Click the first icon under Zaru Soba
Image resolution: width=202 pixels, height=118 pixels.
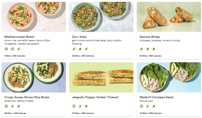point(74,49)
